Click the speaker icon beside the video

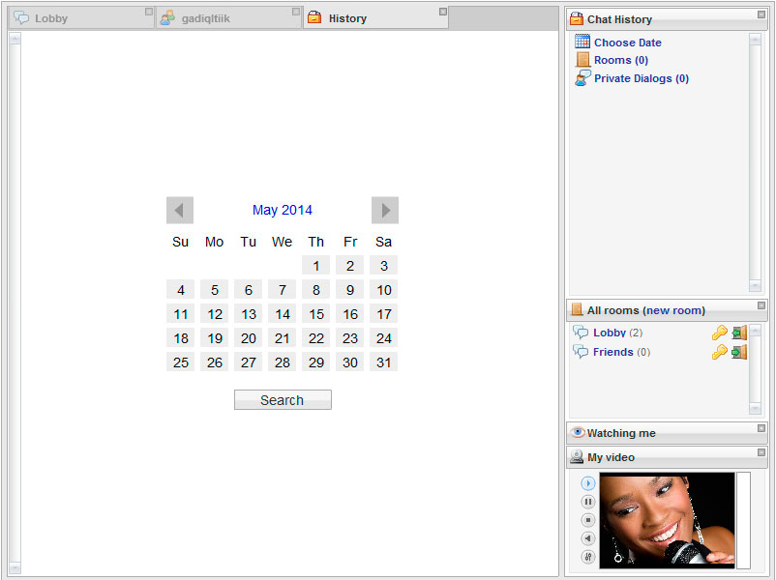pos(588,538)
